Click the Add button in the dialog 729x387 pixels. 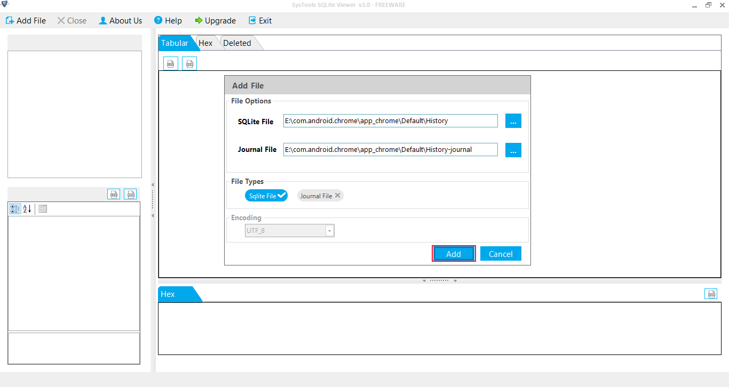coord(454,254)
